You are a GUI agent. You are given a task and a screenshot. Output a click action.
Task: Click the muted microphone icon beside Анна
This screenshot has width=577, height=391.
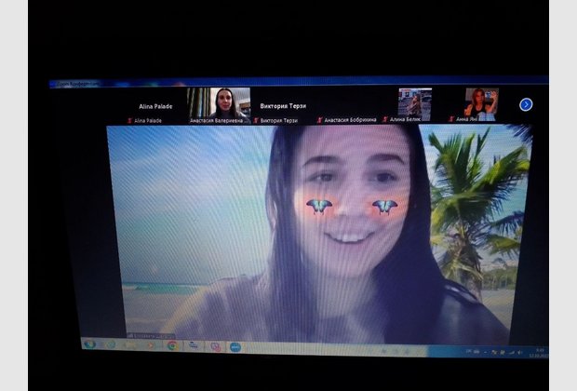point(451,119)
